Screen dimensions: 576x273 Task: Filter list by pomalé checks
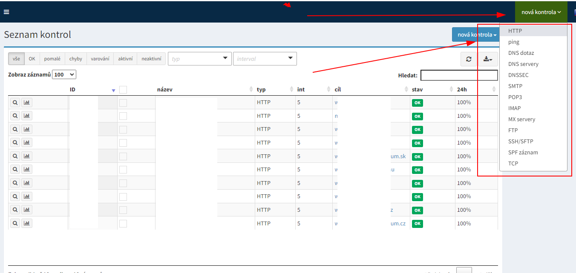click(x=52, y=59)
